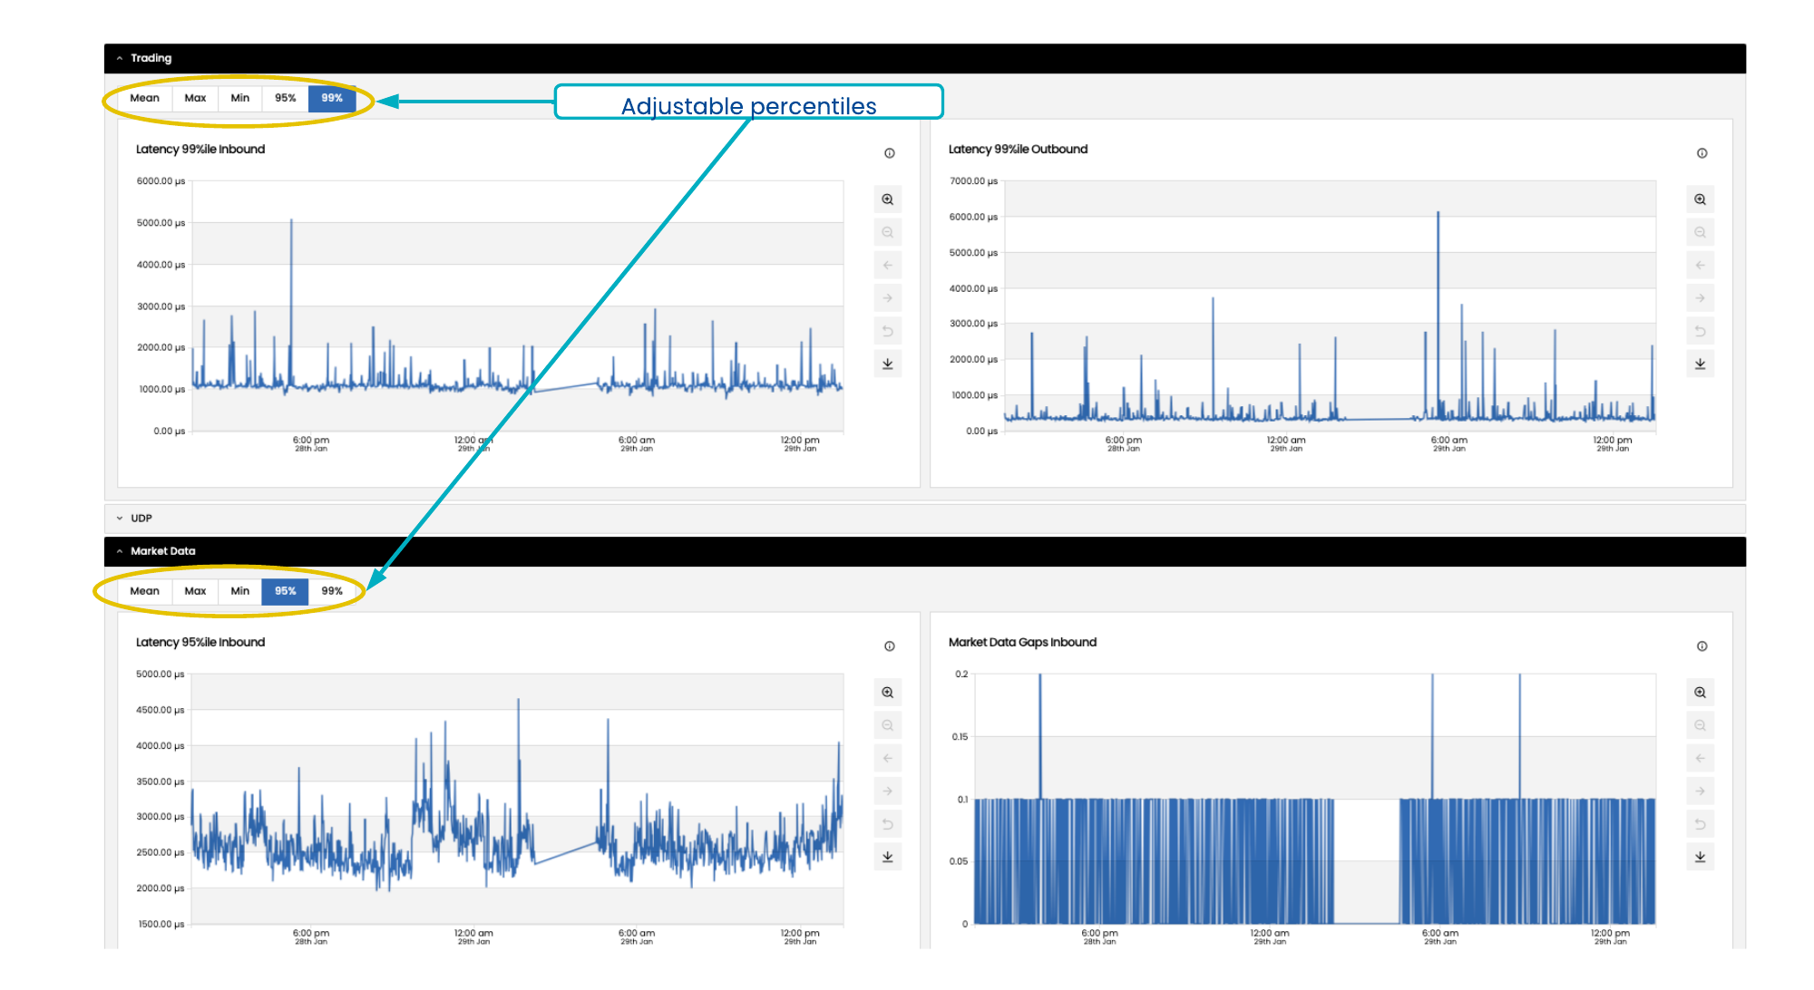Image resolution: width=1814 pixels, height=990 pixels.
Task: Collapse the Trading section
Action: [x=120, y=58]
